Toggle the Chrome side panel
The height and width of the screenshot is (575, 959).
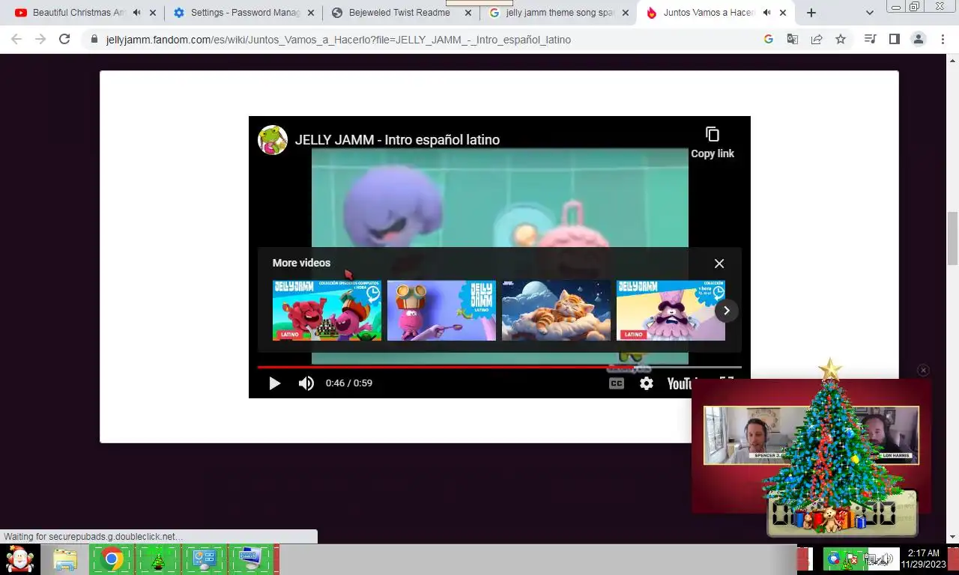tap(894, 39)
